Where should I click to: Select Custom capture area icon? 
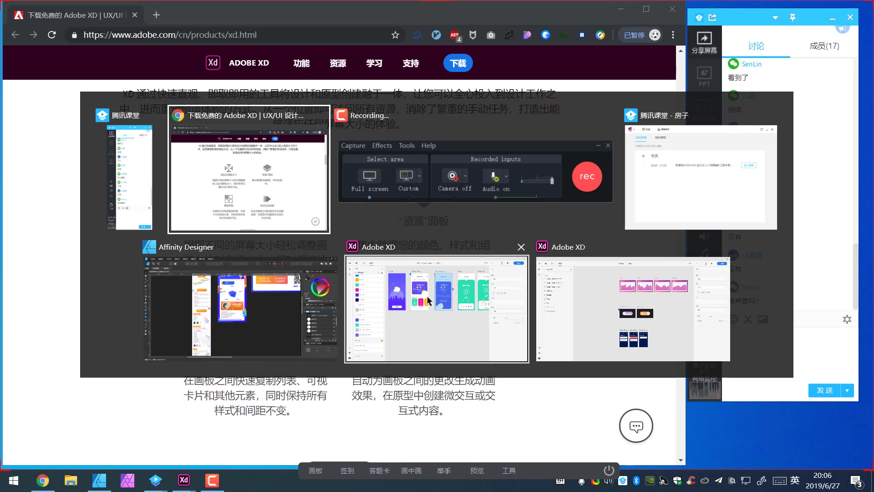pos(406,176)
